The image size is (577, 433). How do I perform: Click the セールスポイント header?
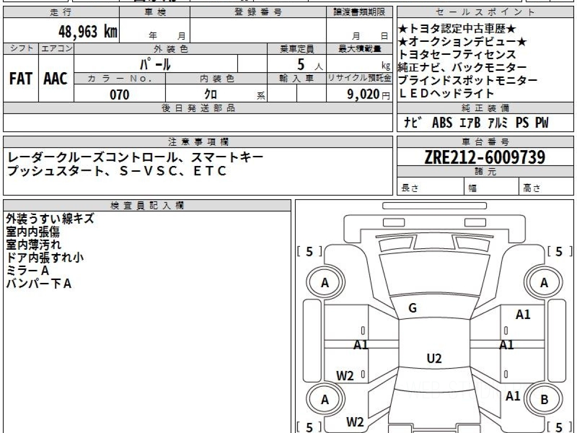tap(485, 13)
